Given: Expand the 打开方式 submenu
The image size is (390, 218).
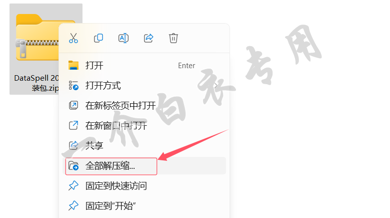Looking at the screenshot, I should [x=144, y=86].
